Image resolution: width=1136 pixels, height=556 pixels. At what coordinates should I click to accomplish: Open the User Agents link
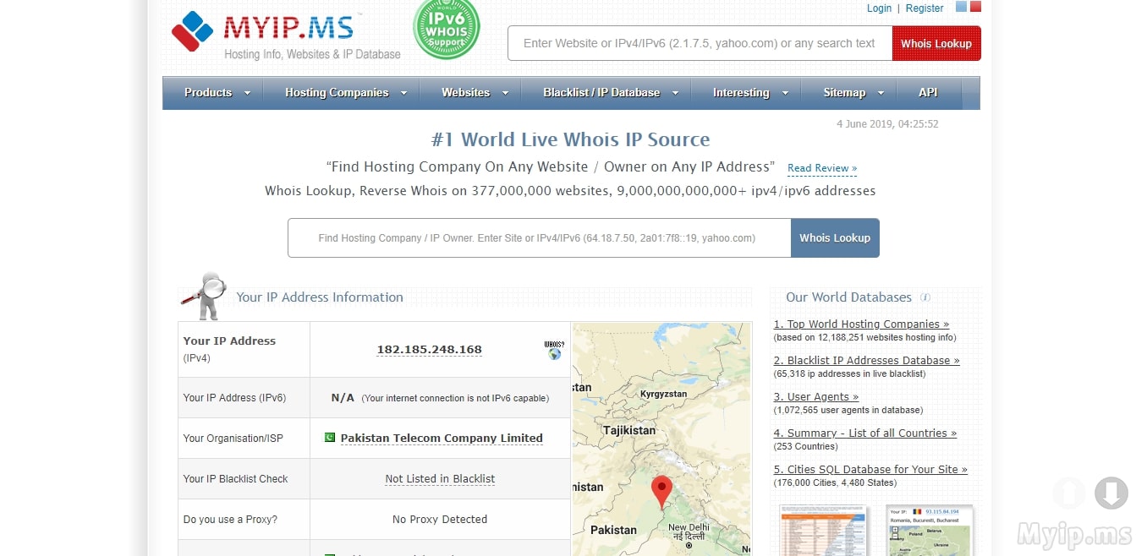pos(815,397)
